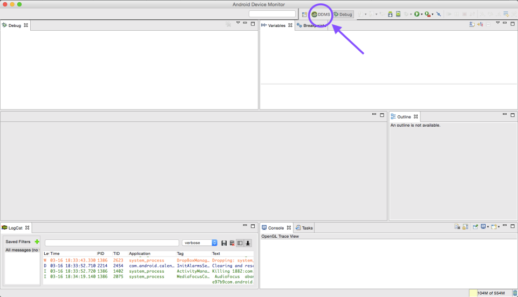Open the Run dropdown arrow
The height and width of the screenshot is (297, 518).
pos(421,14)
